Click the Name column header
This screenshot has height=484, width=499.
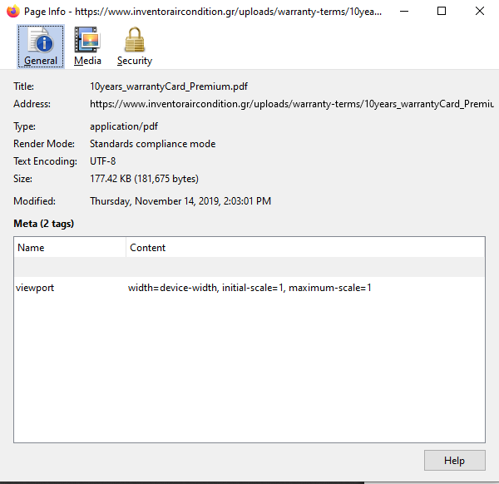tap(70, 248)
